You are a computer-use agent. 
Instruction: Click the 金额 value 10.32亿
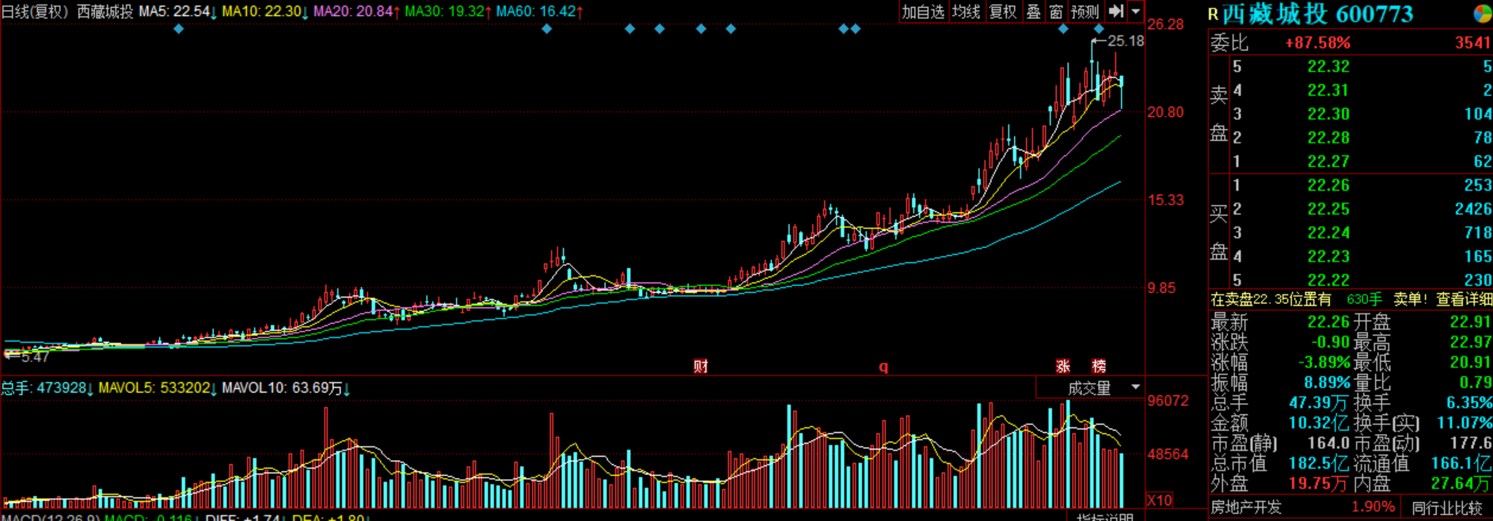coord(1319,423)
